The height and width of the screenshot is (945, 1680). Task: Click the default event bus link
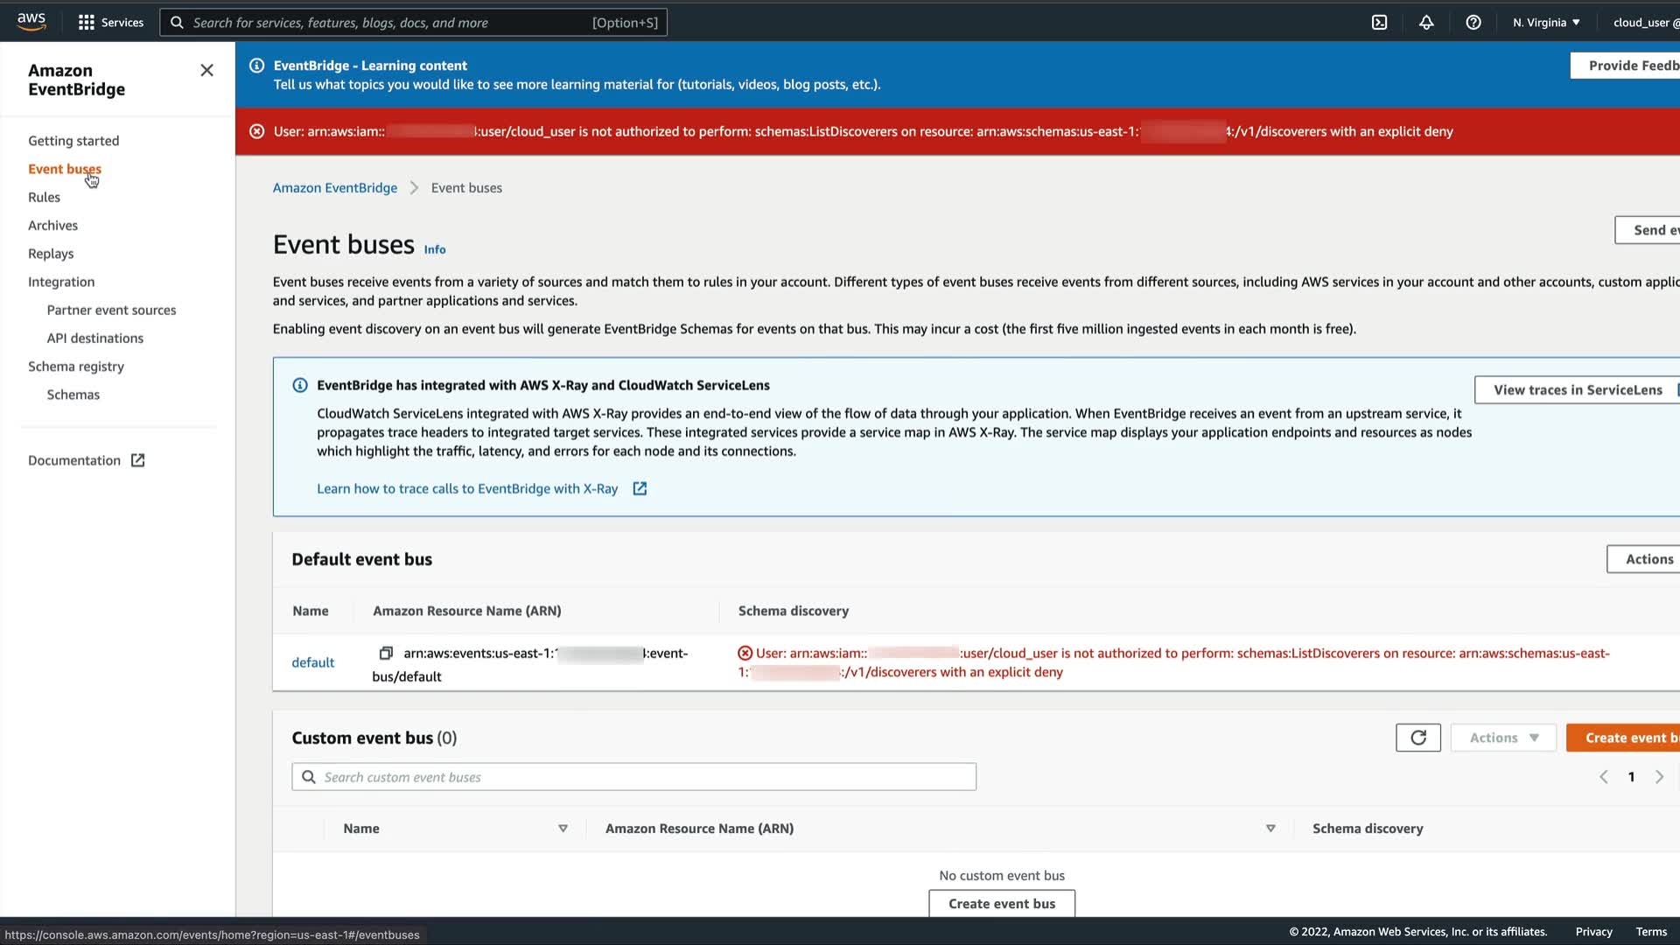(x=312, y=662)
